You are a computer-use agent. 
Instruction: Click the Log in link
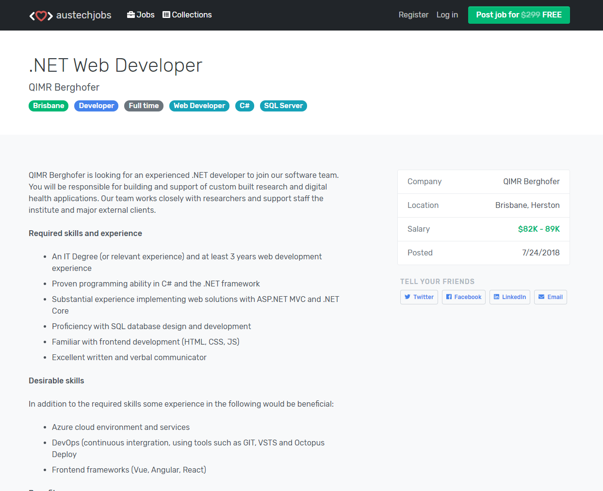pos(447,15)
